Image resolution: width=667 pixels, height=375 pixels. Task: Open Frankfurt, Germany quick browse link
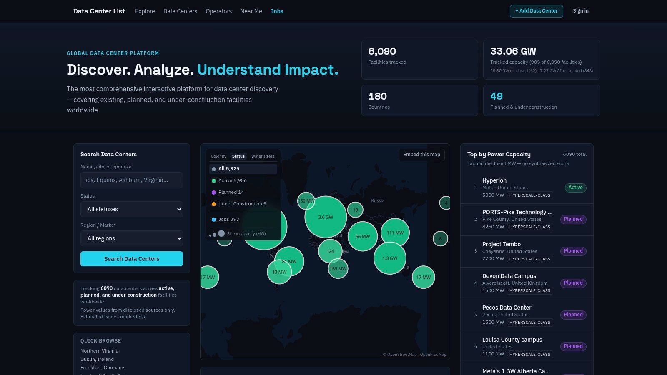[102, 367]
